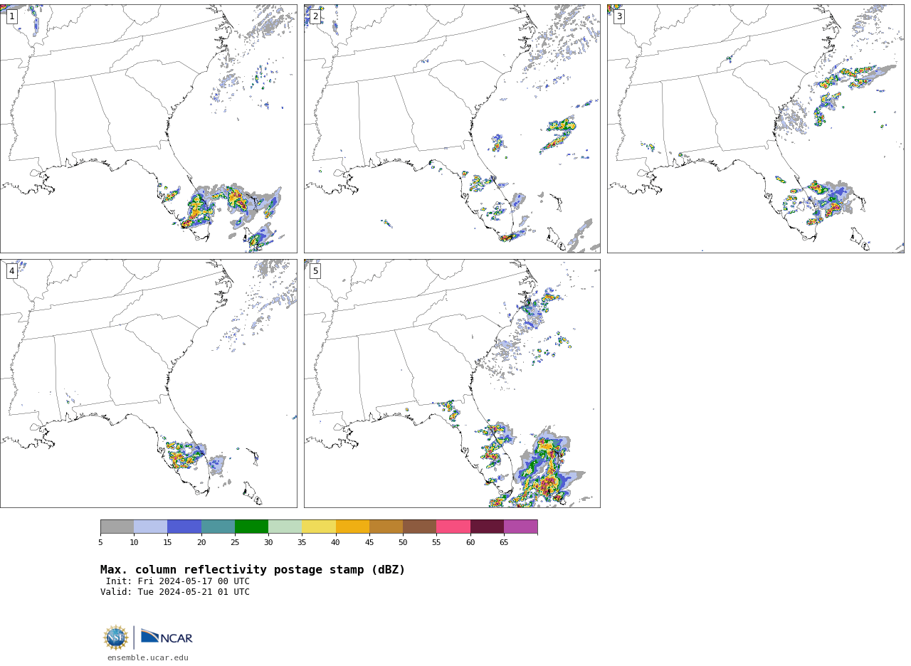Click the ensemble.ucar.edu text
Image resolution: width=911 pixels, height=666 pixels.
point(148,658)
